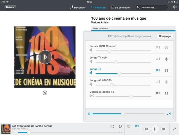The image size is (179, 135).
Task: Click master Jongo icon beside master volume
Action: (169, 114)
